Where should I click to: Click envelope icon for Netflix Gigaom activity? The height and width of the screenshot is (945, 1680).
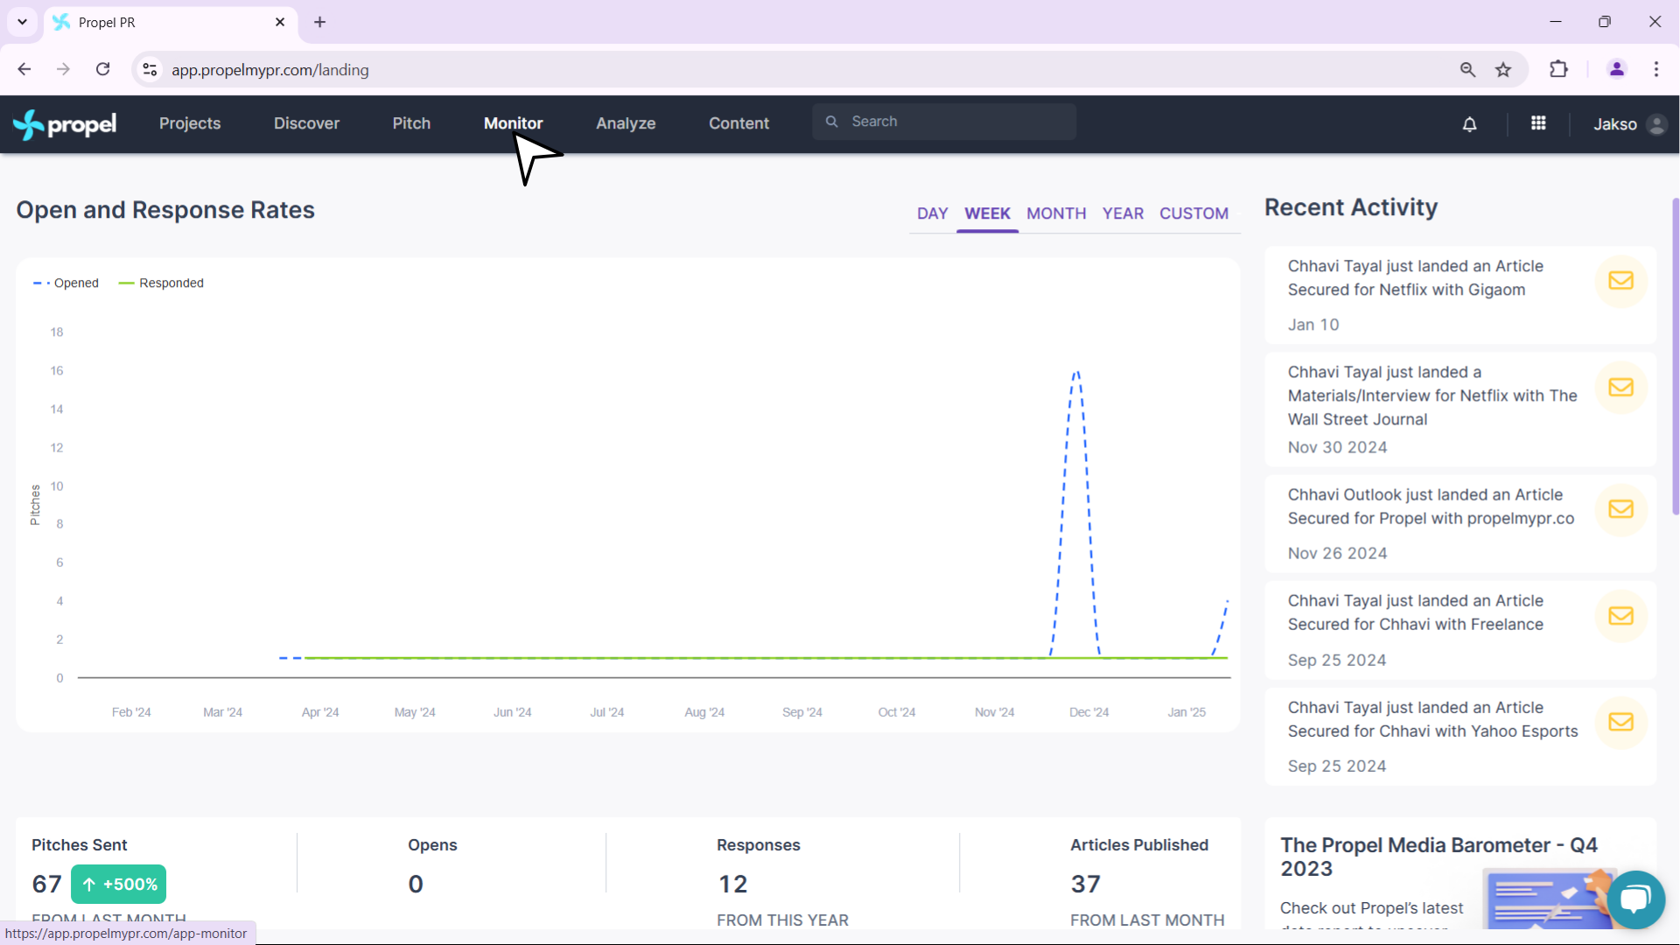coord(1620,281)
